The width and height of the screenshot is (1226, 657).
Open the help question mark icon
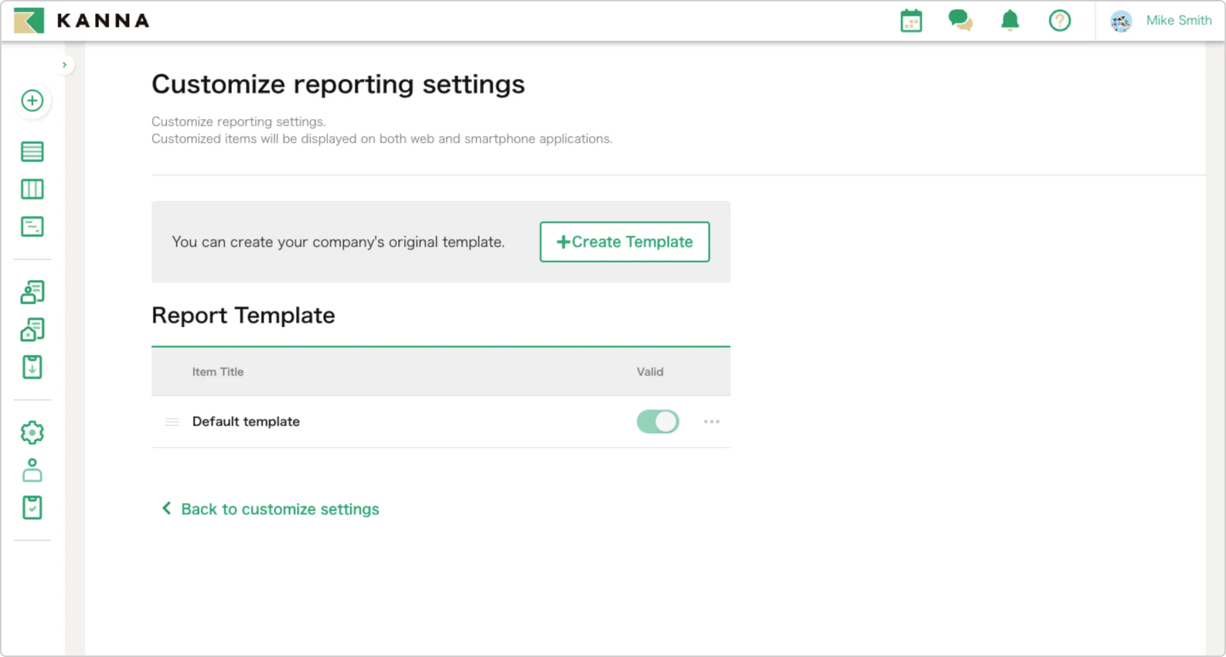(1059, 21)
